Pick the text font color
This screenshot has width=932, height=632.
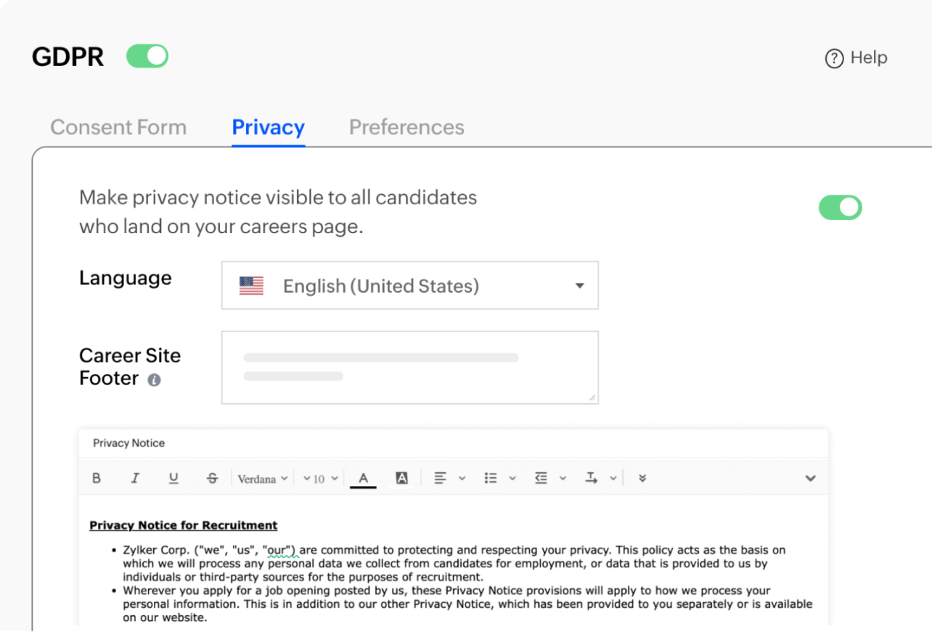pos(364,478)
